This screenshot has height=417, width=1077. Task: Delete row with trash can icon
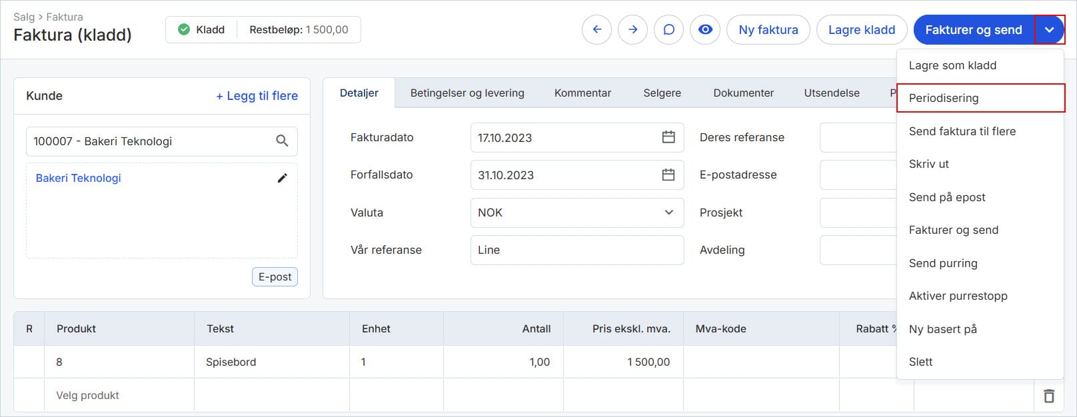tap(1048, 396)
